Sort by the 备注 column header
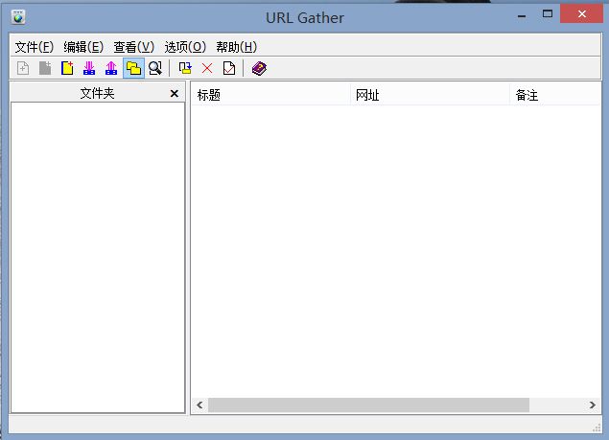 click(555, 95)
